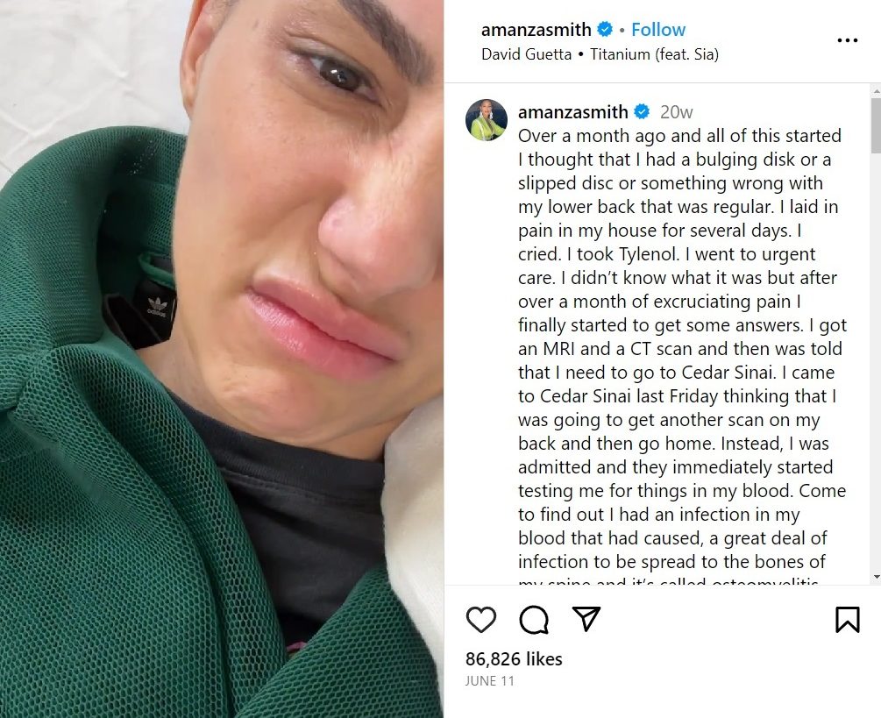Open amanzasmith username in caption
Image resolution: width=881 pixels, height=718 pixels.
(x=572, y=112)
